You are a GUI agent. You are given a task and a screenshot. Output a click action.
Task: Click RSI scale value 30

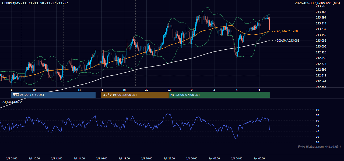[x=317, y=137]
